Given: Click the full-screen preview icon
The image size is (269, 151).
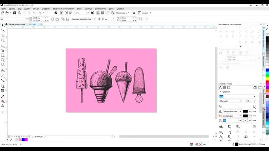Looking at the screenshot, I should pyautogui.click(x=92, y=13).
